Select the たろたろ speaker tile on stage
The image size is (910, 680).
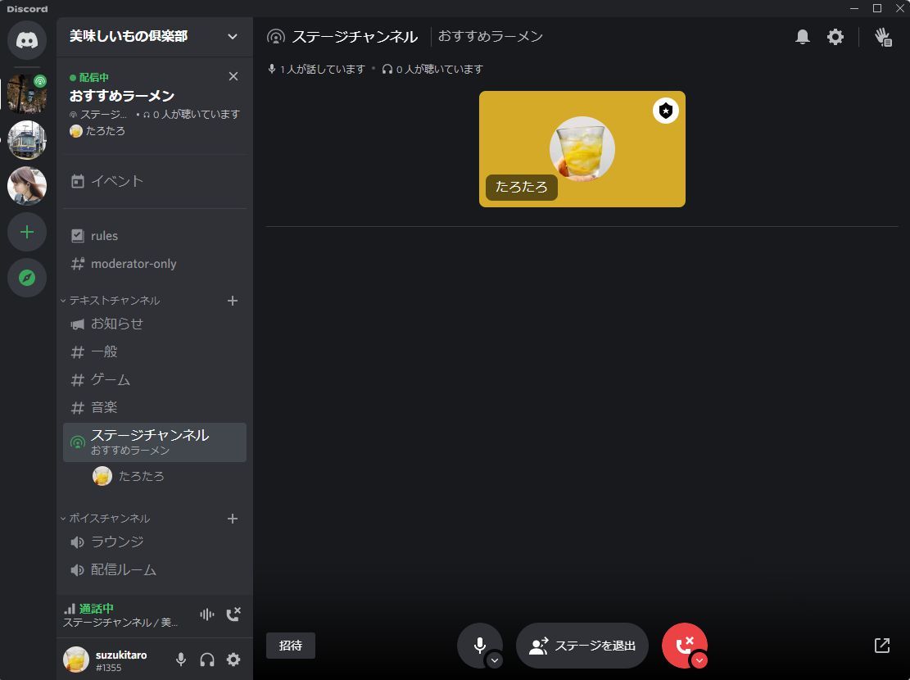pos(582,148)
